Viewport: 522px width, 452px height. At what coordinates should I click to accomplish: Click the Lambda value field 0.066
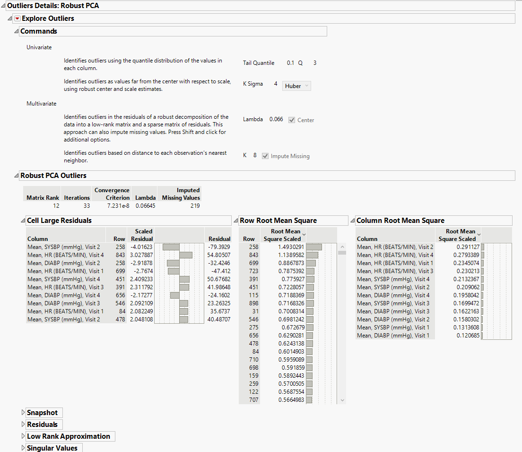click(276, 119)
